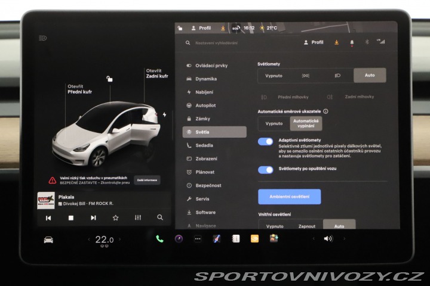
Task: Open the phone app in bottom dock
Action: (159, 239)
